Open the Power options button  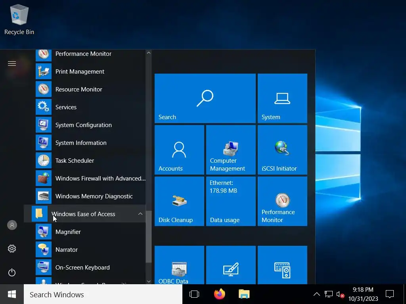tap(12, 272)
